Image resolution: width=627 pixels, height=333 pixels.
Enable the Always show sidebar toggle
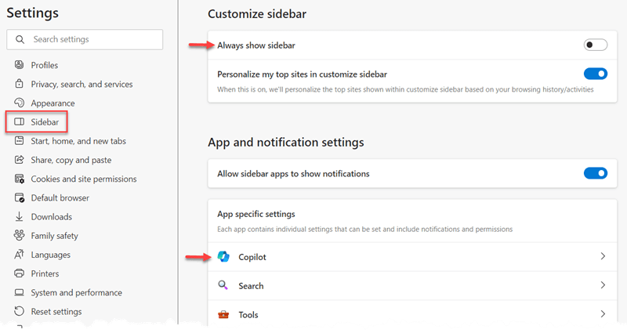[595, 45]
